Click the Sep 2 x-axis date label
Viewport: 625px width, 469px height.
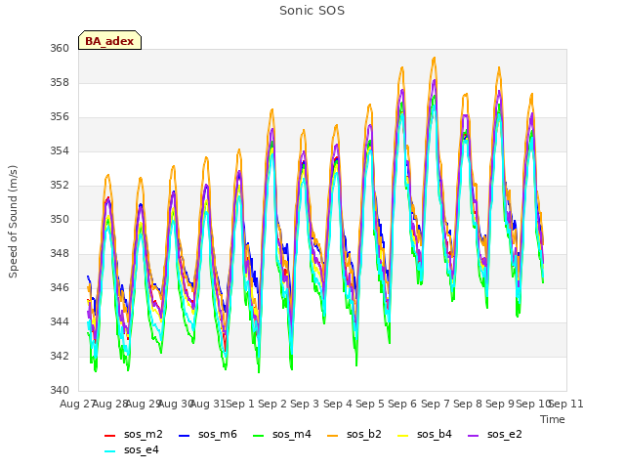click(272, 404)
